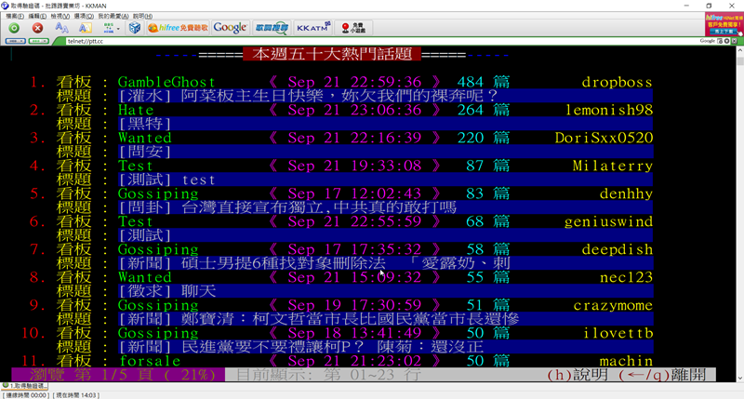Click the blue small button left of address bar
This screenshot has width=744, height=399.
click(15, 41)
